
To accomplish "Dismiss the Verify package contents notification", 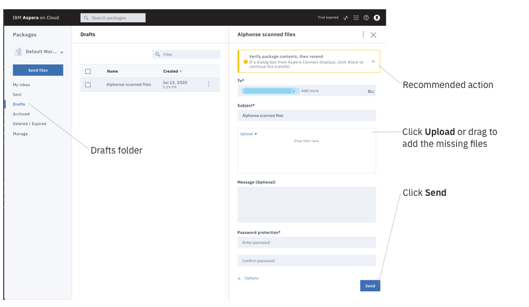I will tap(373, 62).
